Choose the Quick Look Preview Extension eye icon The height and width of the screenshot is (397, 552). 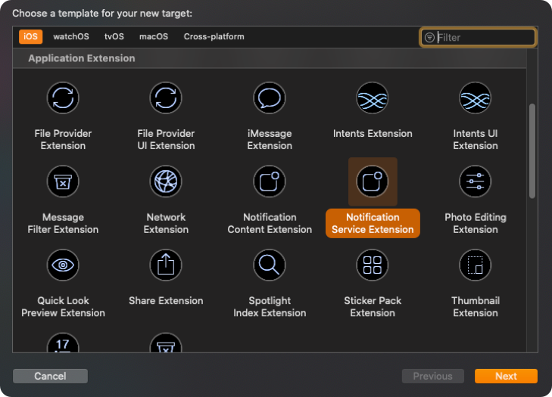[x=63, y=265]
